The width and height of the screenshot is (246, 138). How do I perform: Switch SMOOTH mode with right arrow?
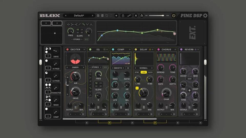pos(124,68)
